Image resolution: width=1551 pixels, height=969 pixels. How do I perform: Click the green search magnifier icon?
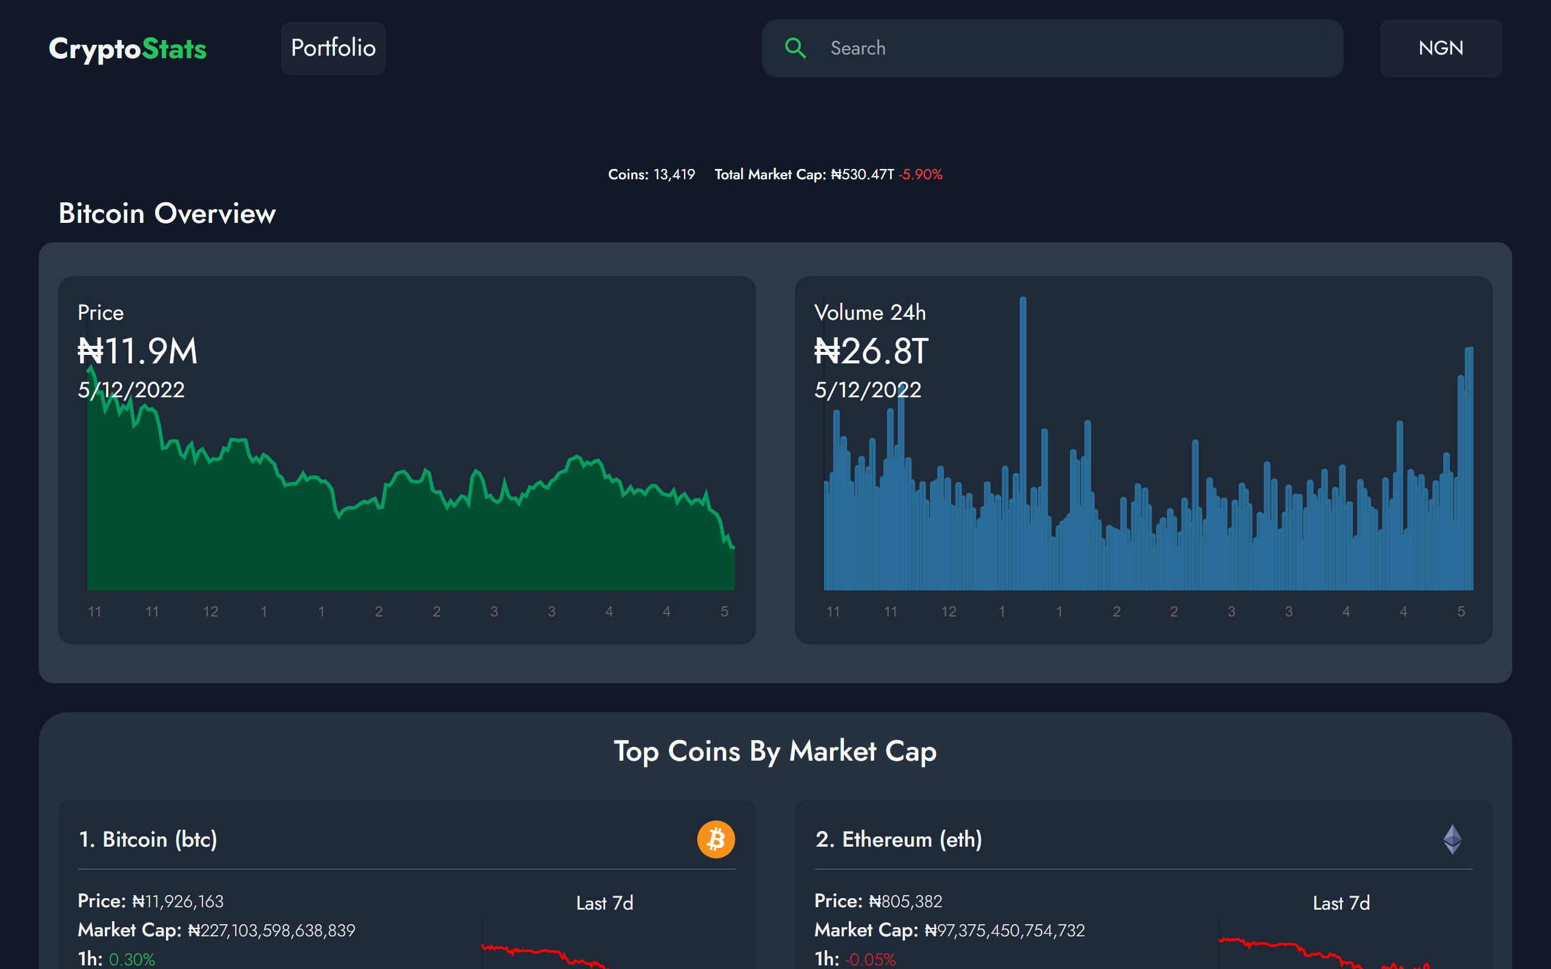[795, 48]
